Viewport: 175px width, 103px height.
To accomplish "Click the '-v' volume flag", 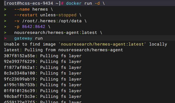I will 17,21.
